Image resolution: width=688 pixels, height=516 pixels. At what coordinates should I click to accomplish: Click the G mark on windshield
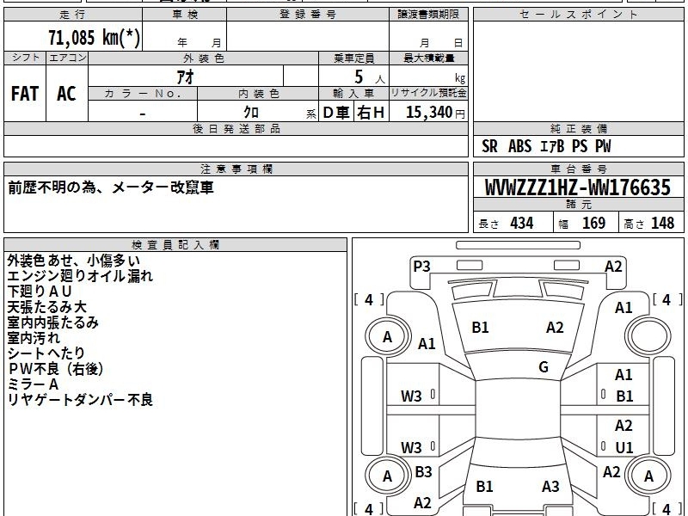pos(544,367)
